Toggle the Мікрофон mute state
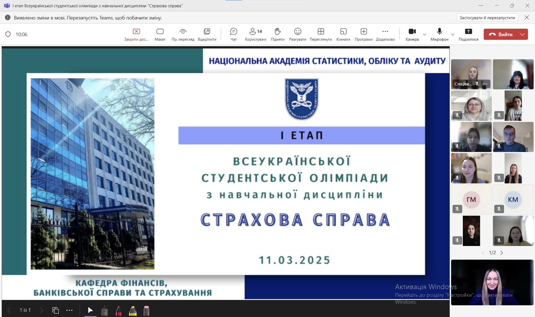 click(x=439, y=34)
